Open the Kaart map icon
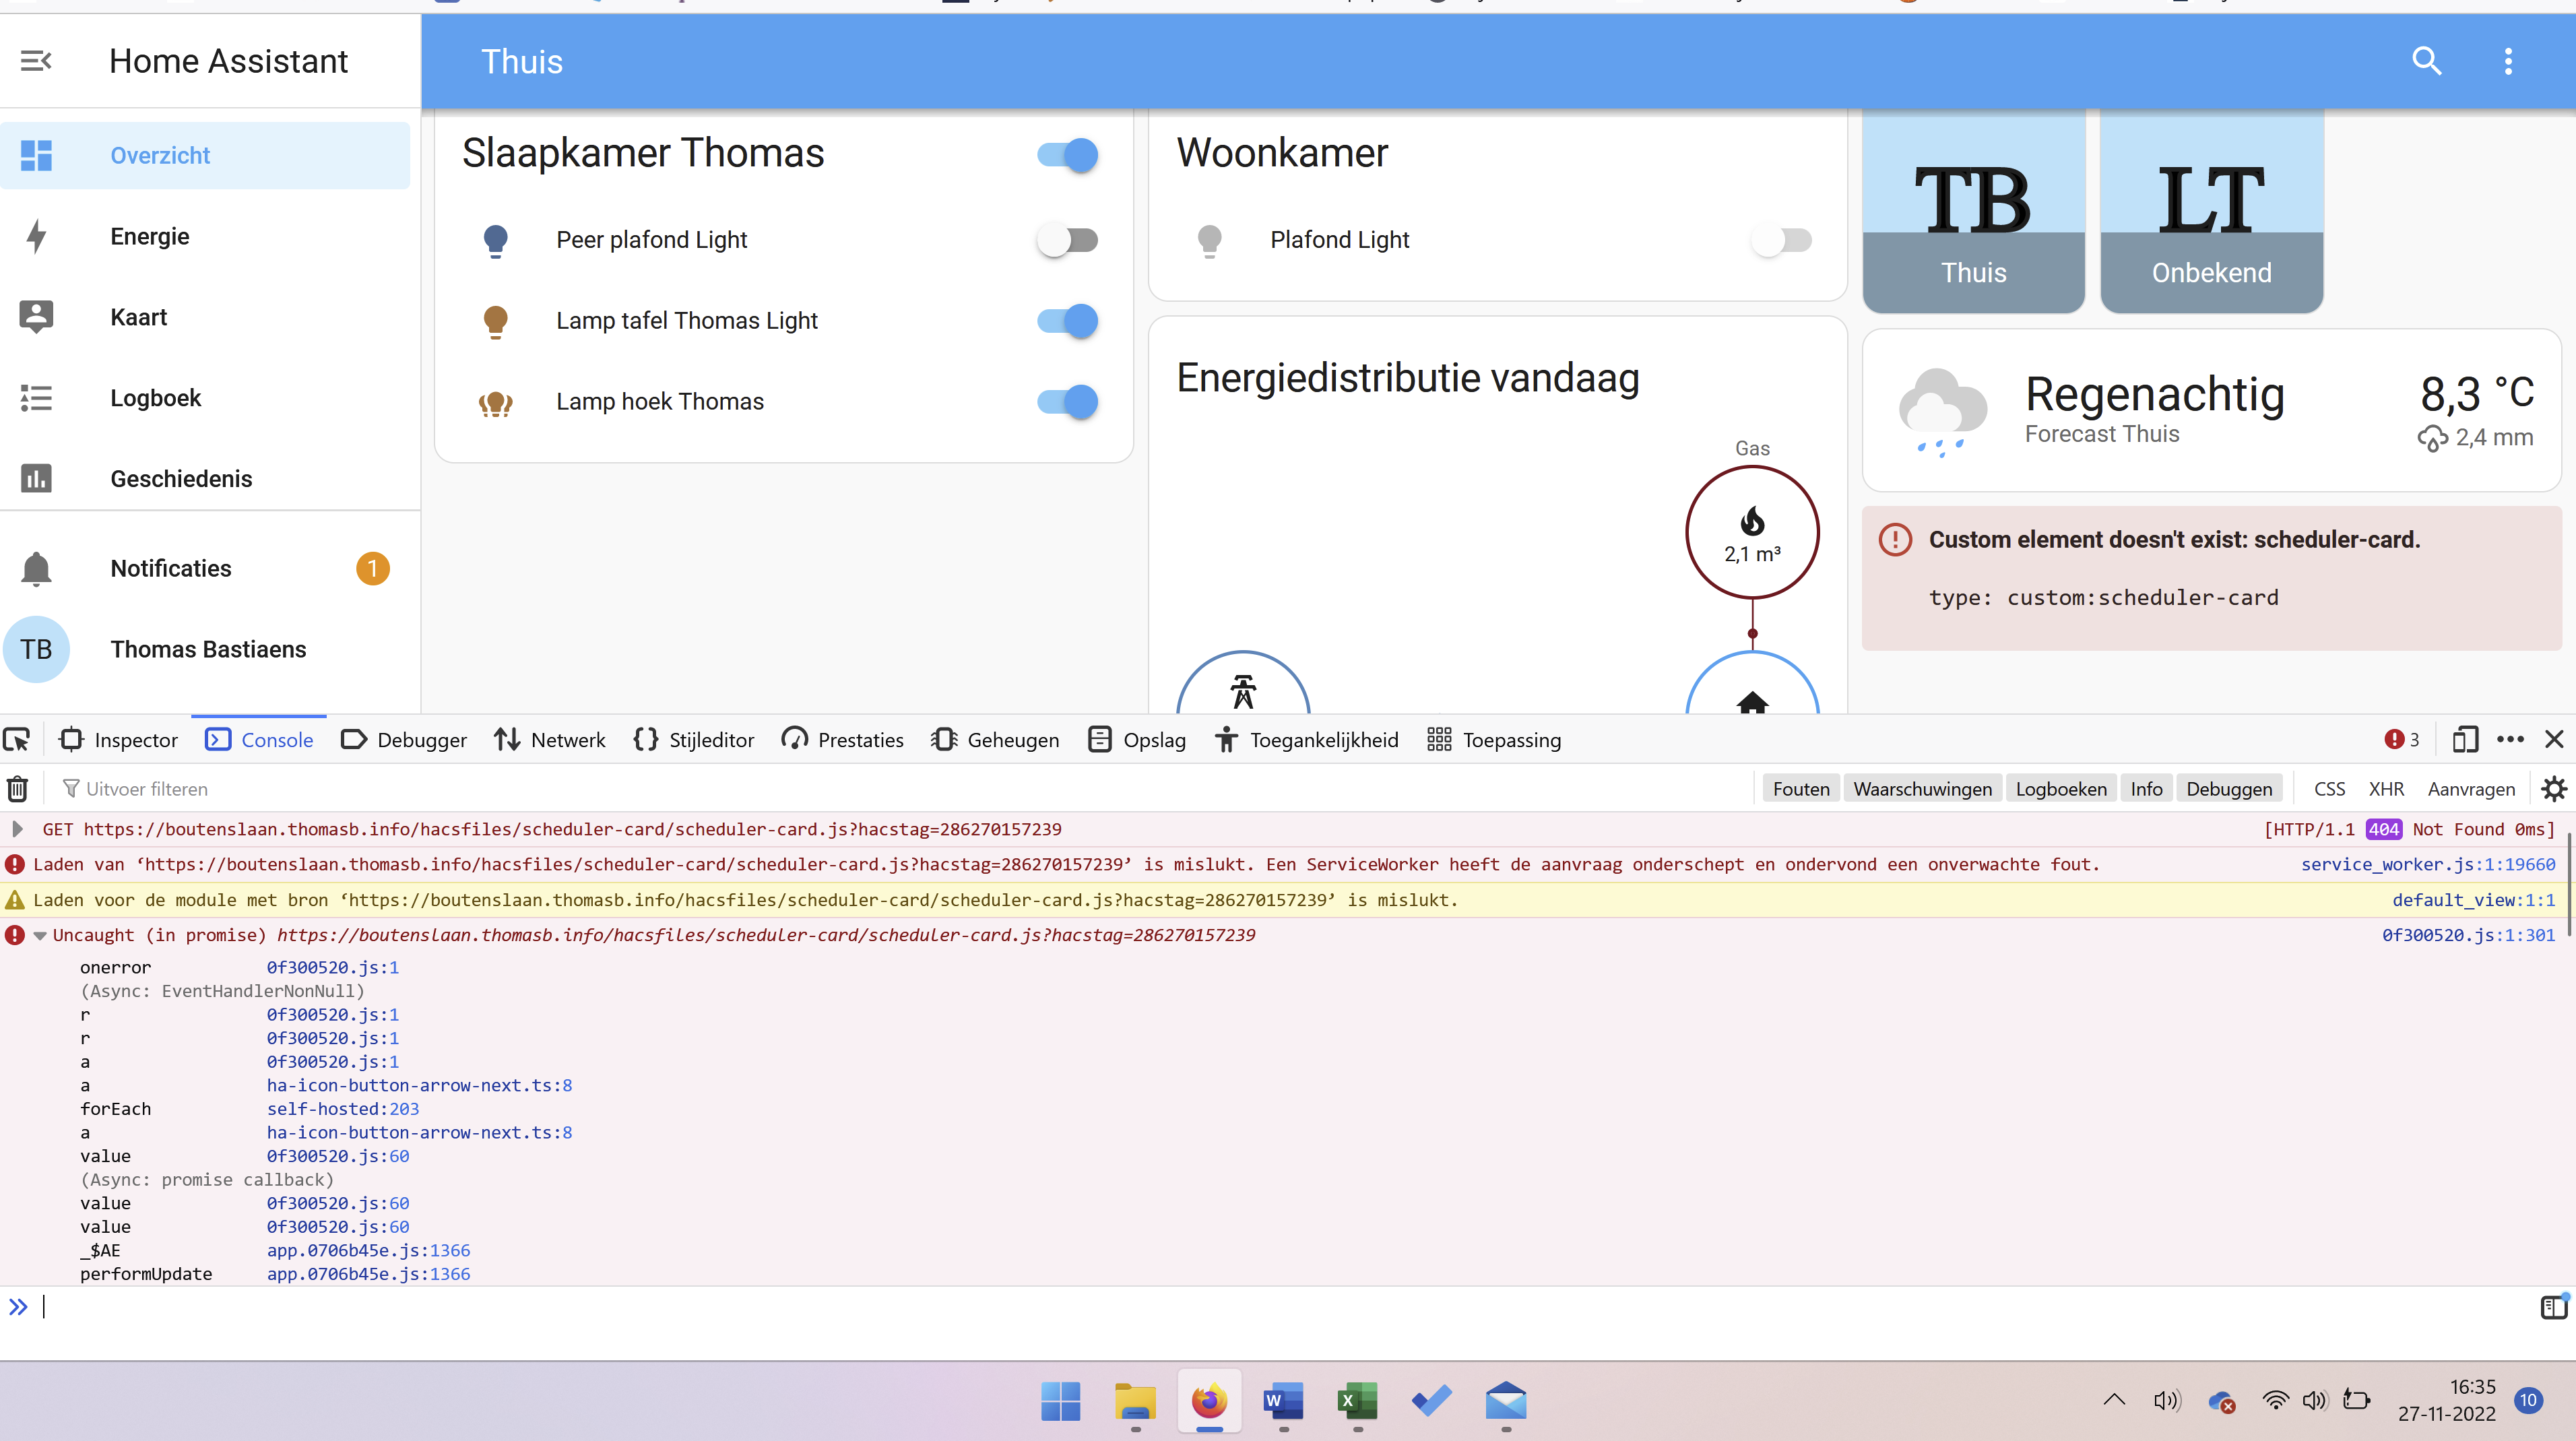This screenshot has width=2576, height=1441. 36,316
